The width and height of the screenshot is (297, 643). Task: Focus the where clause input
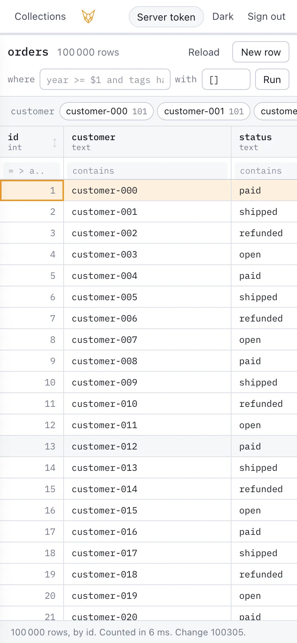click(x=105, y=79)
